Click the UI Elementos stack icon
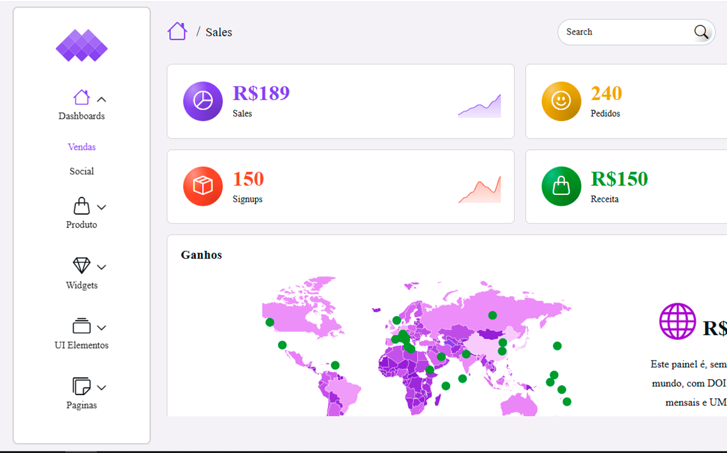 point(82,326)
